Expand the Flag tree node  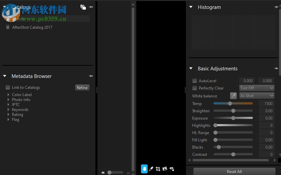8,119
